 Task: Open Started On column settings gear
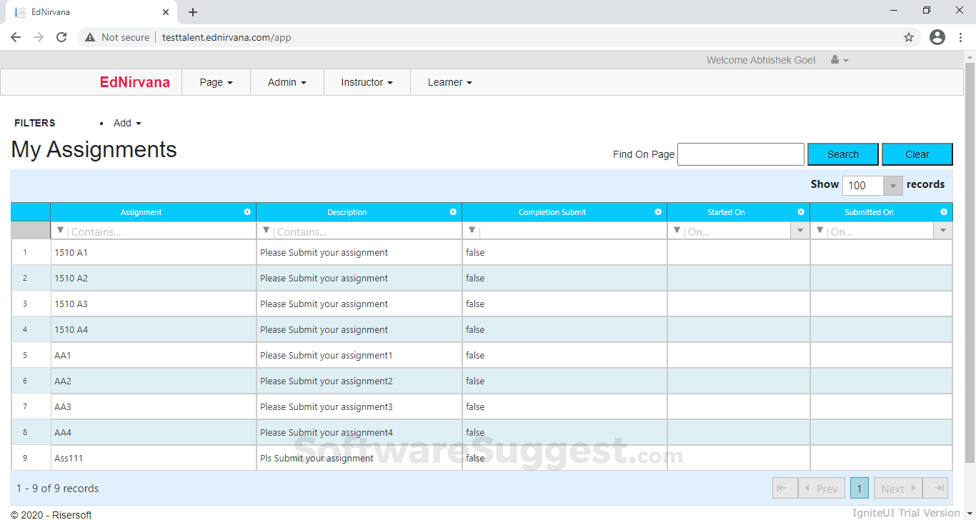801,212
